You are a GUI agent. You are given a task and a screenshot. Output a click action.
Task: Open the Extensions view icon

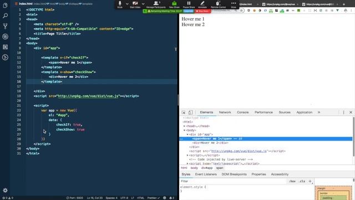pyautogui.click(x=5, y=47)
